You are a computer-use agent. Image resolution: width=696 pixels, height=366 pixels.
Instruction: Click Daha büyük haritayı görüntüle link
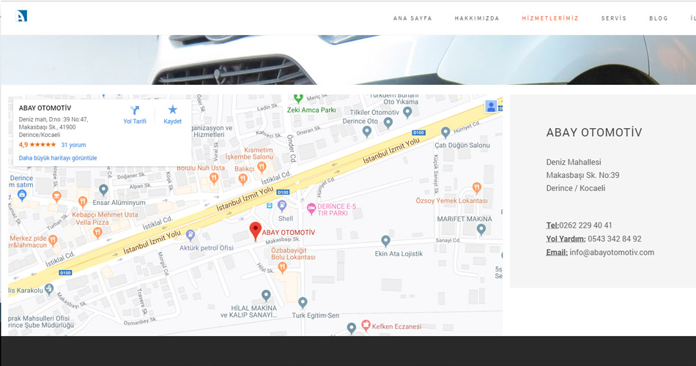click(x=58, y=158)
